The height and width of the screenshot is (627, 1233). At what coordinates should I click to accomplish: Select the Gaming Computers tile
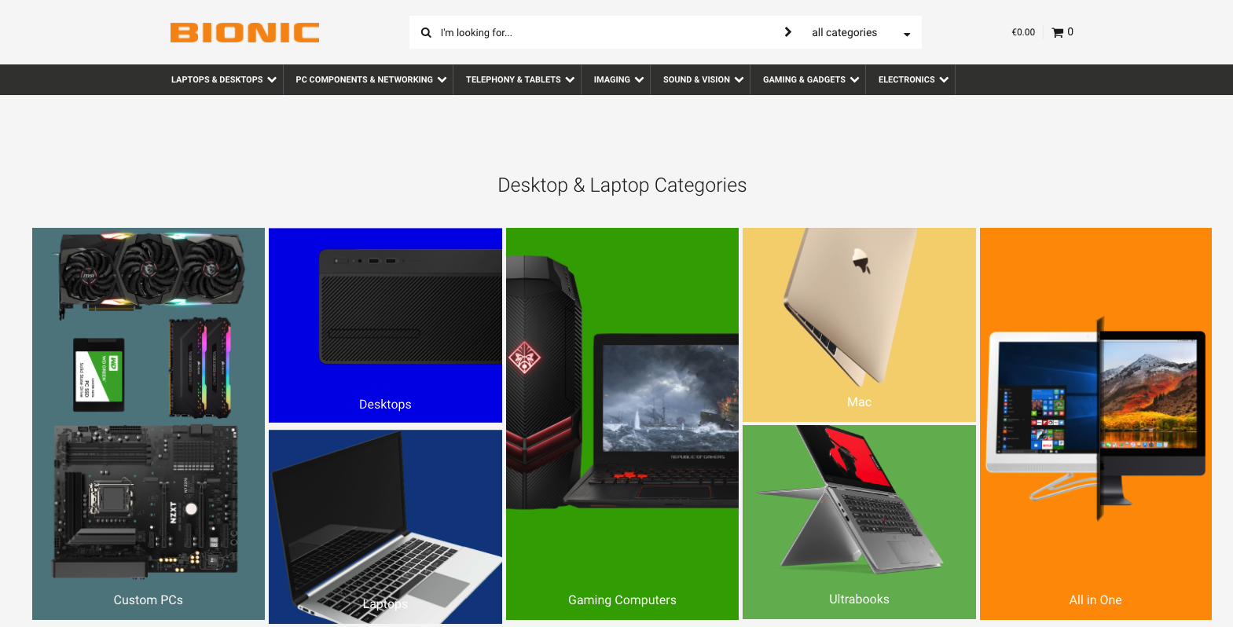coord(622,423)
